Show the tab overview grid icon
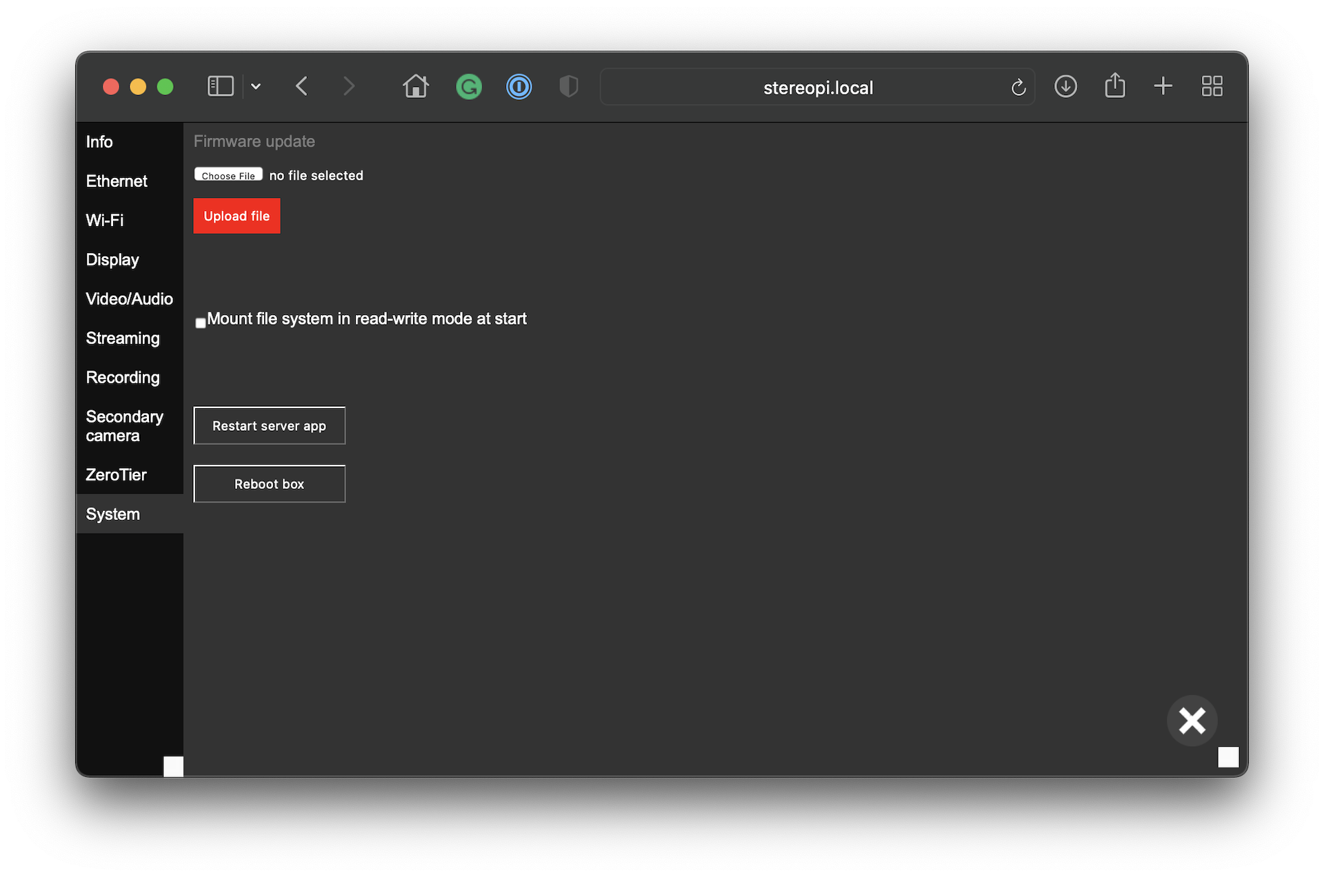This screenshot has height=877, width=1324. click(1212, 86)
